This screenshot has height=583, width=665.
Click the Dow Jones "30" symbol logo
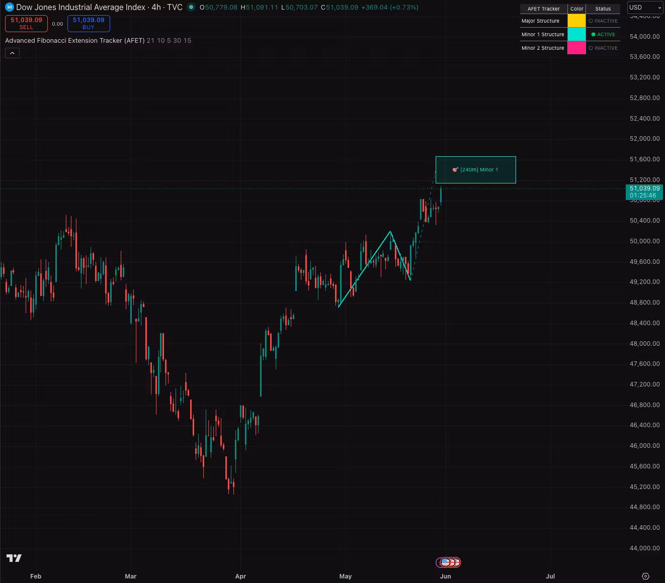10,8
